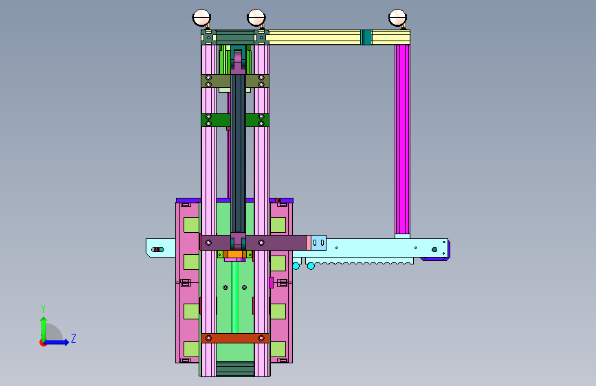Select the left cyan roller under the arm

coord(296,266)
